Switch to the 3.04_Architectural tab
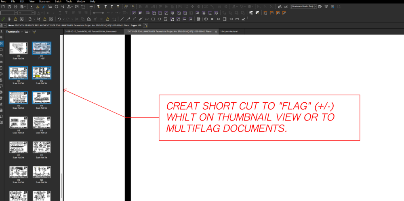This screenshot has height=201, width=404. tap(229, 32)
